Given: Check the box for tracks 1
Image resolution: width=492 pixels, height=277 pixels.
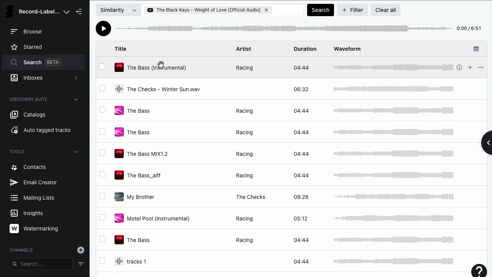Looking at the screenshot, I should (x=102, y=260).
